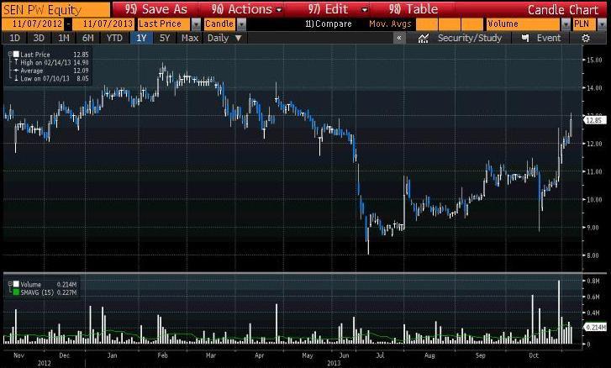Select the 1D range tab

pos(14,38)
